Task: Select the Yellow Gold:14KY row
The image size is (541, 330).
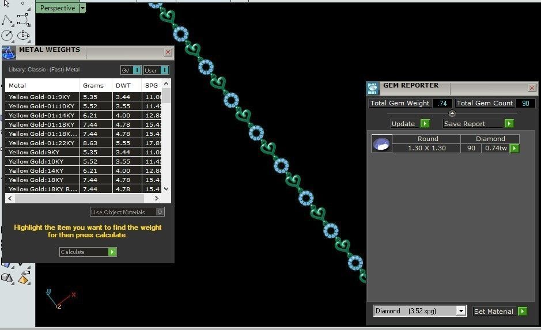Action: (83, 170)
